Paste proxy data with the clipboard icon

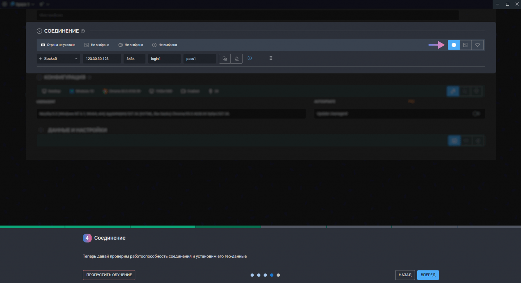tap(225, 58)
